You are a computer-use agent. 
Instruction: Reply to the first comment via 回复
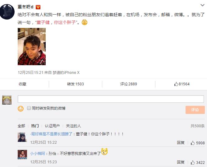click(181, 143)
